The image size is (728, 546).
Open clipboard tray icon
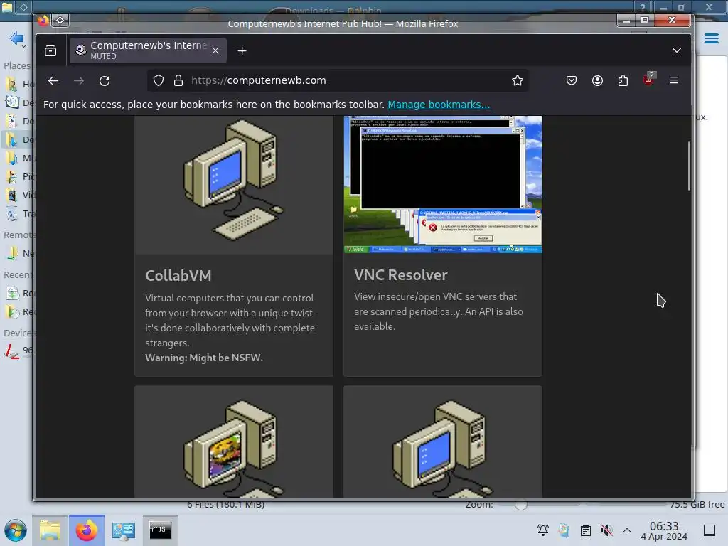586,530
